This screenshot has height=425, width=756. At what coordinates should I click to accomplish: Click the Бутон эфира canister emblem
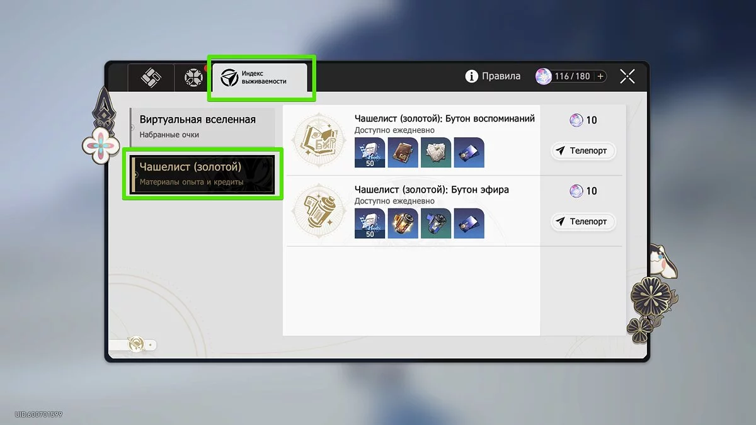[318, 210]
